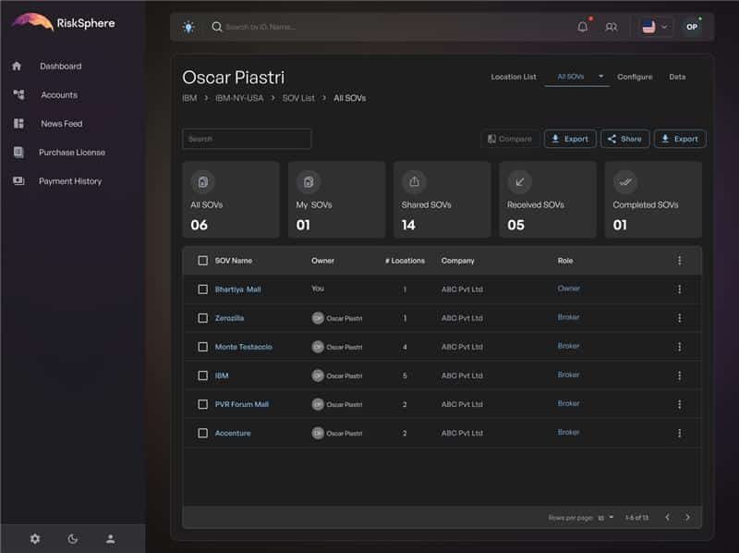Click the SOV search input field
739x553 pixels.
click(247, 139)
